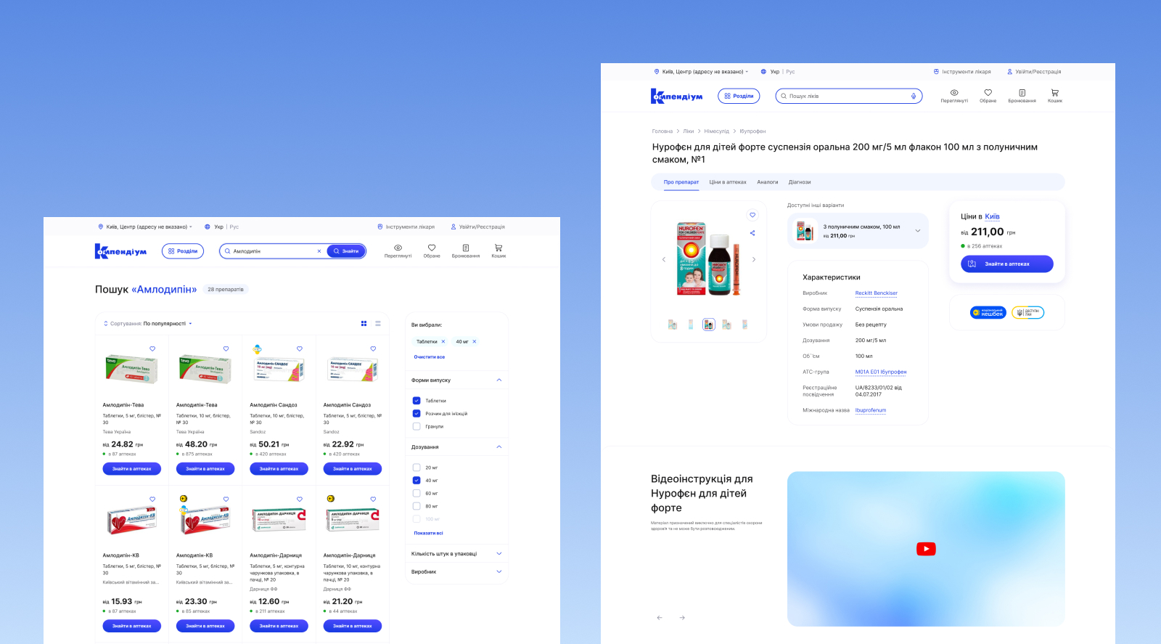Screen dimensions: 1161x644
Task: Open Booking icon in product page header
Action: click(x=1022, y=93)
